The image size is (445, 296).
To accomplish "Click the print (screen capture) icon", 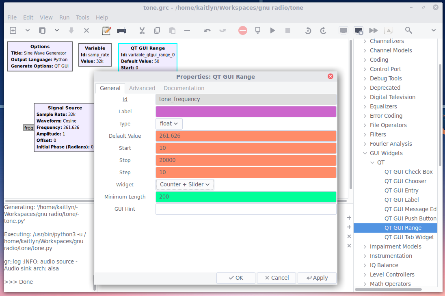I will [121, 30].
